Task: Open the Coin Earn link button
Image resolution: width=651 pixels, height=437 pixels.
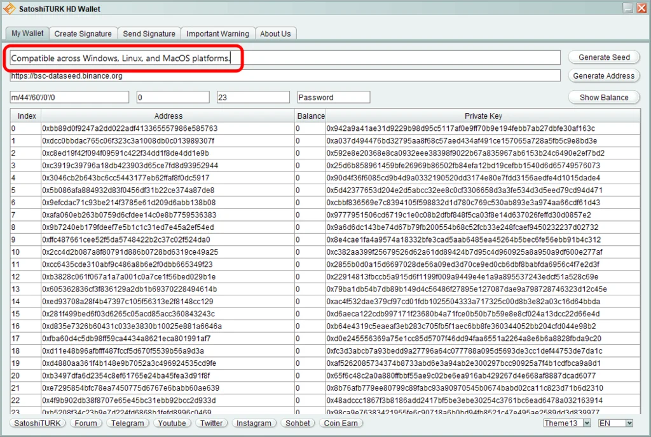Action: click(x=341, y=423)
